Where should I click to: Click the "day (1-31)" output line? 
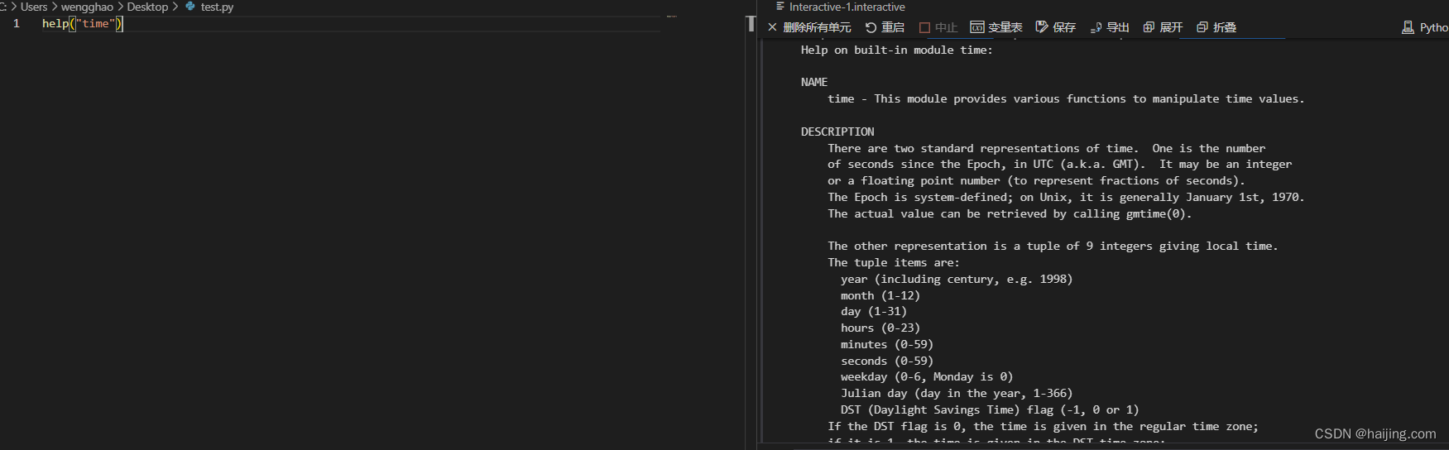[x=874, y=312]
